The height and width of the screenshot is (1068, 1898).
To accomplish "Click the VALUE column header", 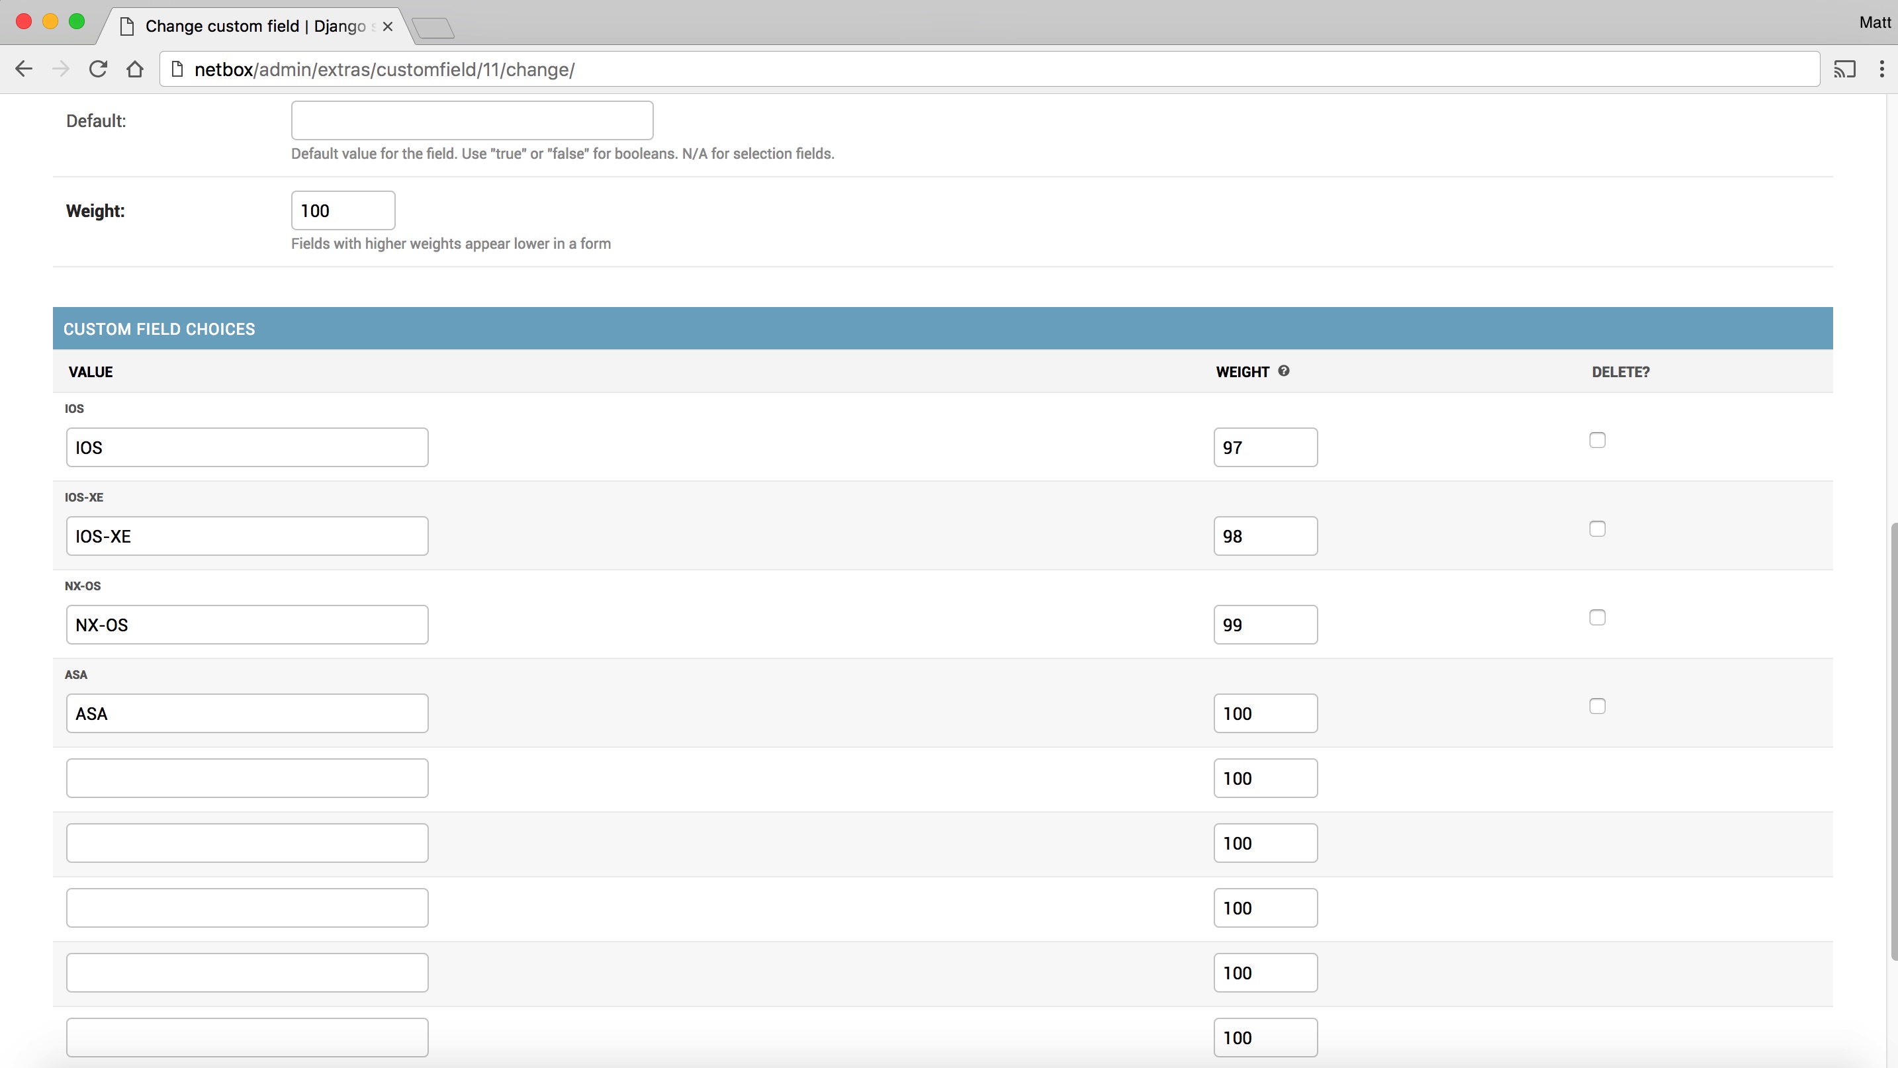I will click(91, 372).
